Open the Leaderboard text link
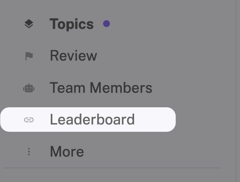 tap(92, 120)
